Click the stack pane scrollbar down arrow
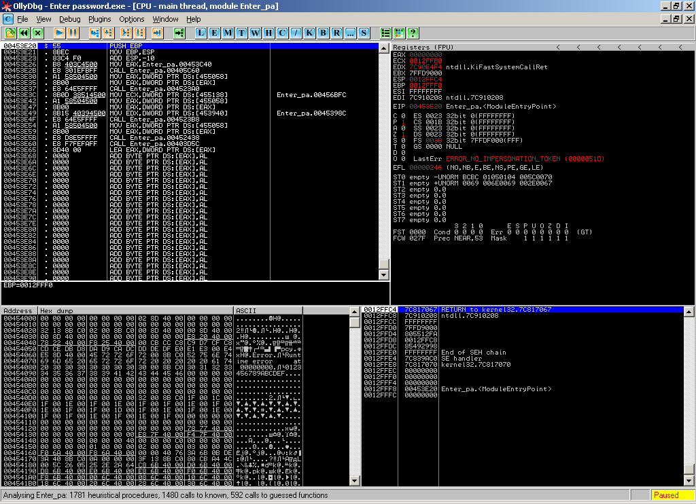The height and width of the screenshot is (504, 696). click(689, 480)
